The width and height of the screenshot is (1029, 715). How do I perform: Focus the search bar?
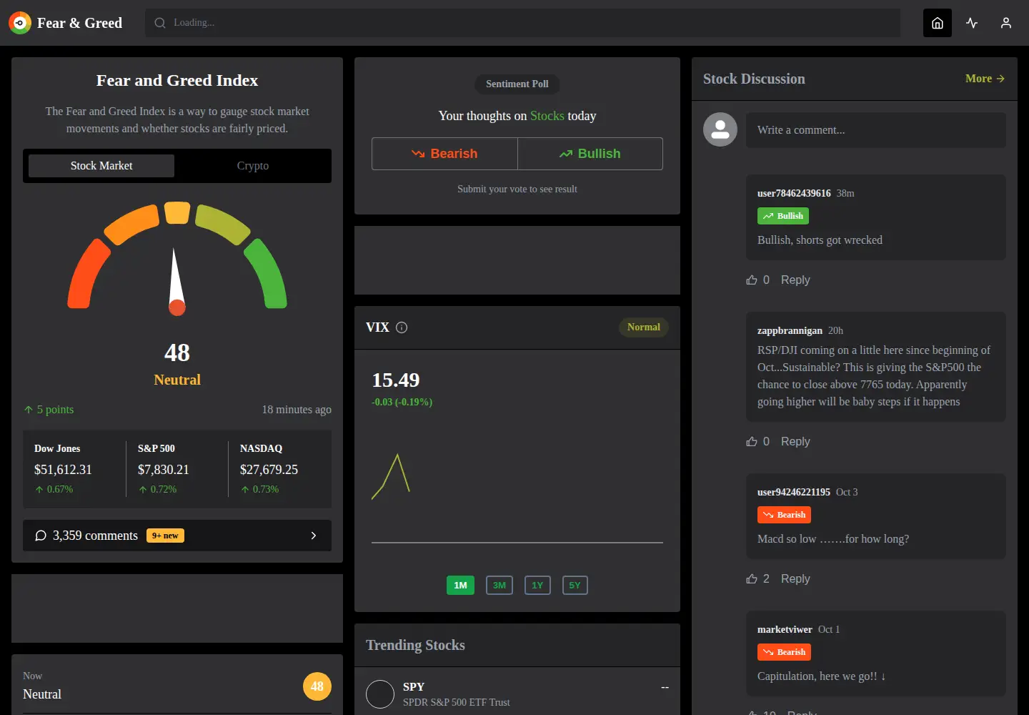(x=522, y=23)
